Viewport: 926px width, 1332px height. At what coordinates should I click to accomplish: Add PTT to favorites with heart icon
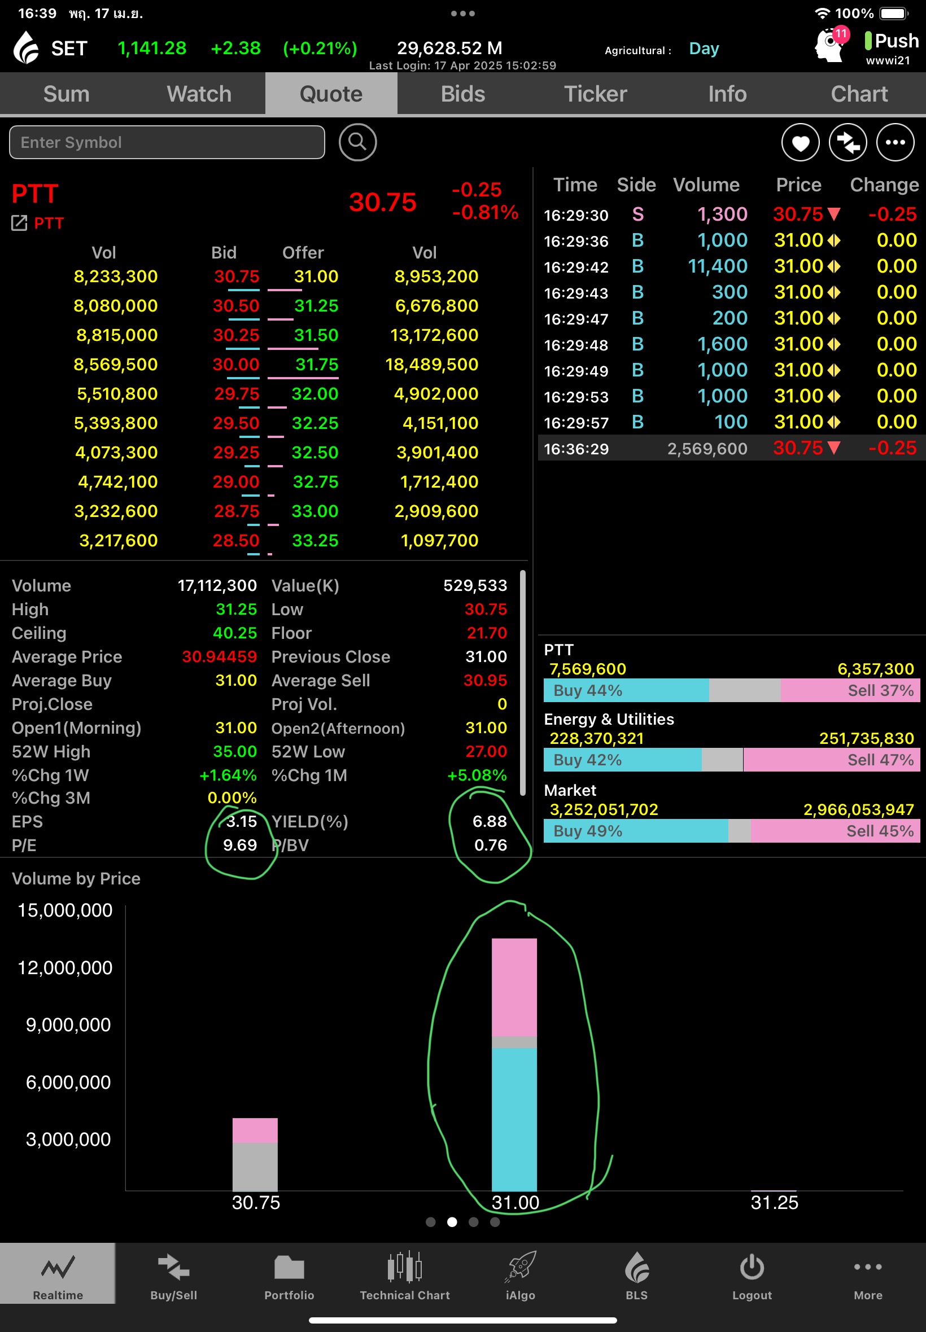point(800,142)
